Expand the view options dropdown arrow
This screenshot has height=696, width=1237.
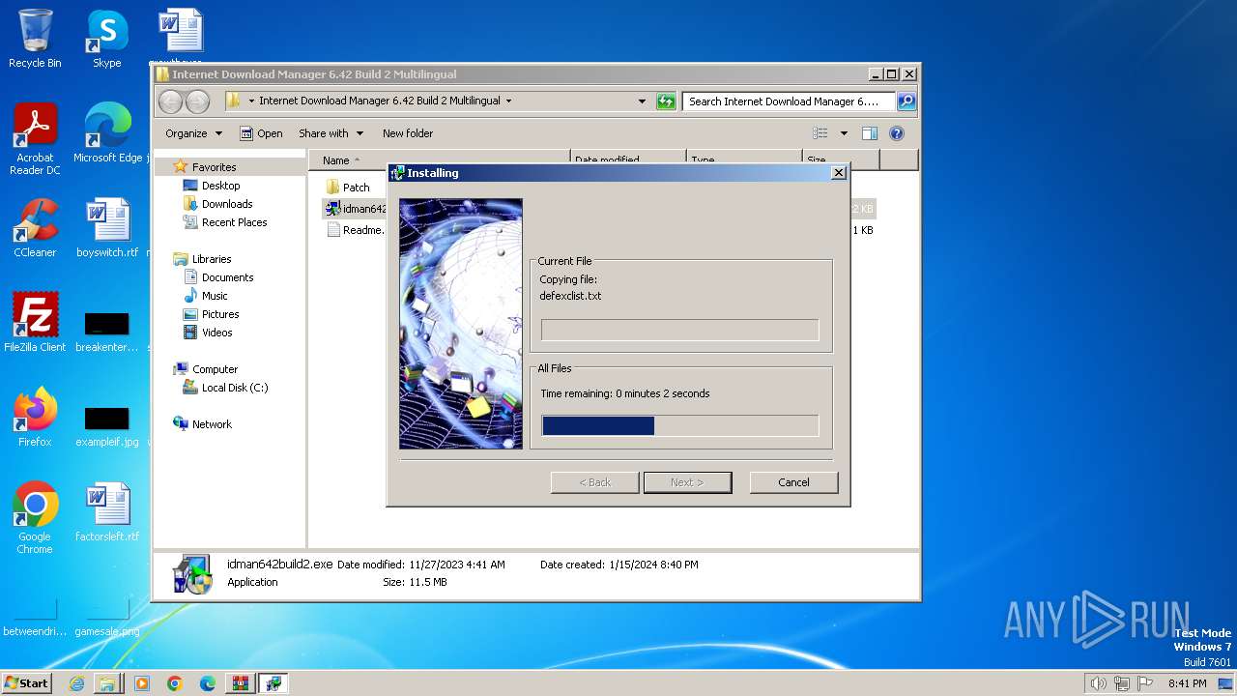pos(844,133)
